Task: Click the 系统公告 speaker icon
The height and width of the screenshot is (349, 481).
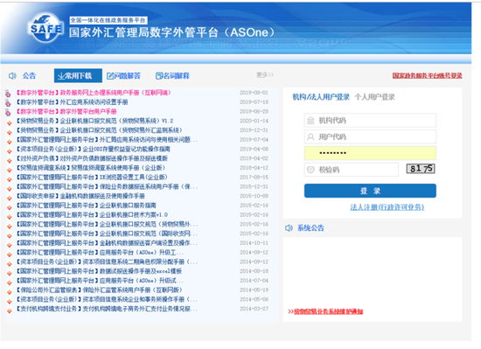Action: click(289, 228)
